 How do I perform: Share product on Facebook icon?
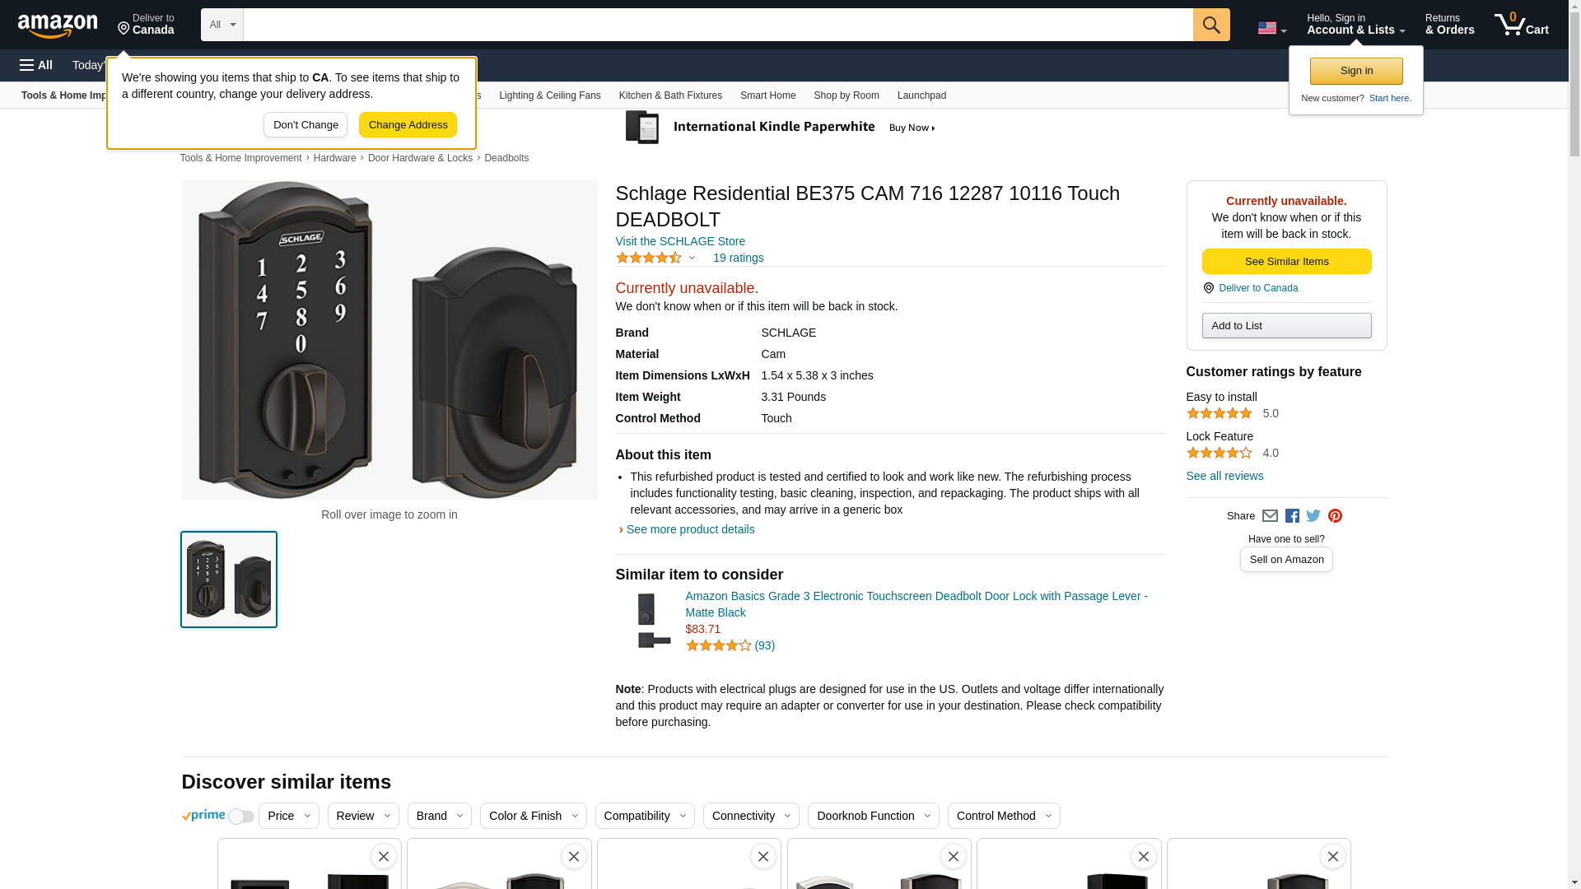pyautogui.click(x=1292, y=516)
